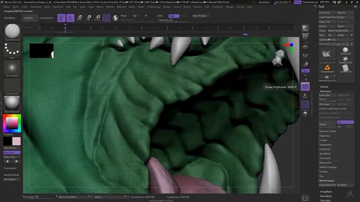Toggle the Floor grid icon
This screenshot has height=202, width=360.
click(305, 46)
